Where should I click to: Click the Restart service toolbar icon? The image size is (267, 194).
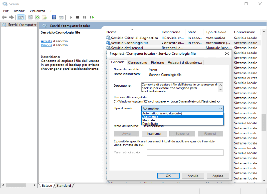[92, 18]
